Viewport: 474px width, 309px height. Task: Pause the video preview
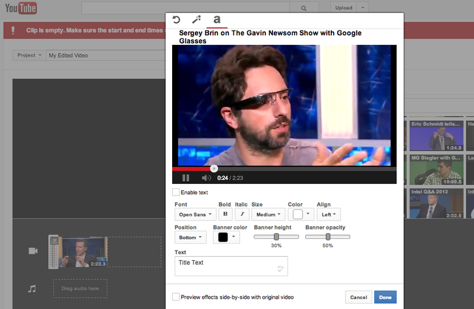186,177
